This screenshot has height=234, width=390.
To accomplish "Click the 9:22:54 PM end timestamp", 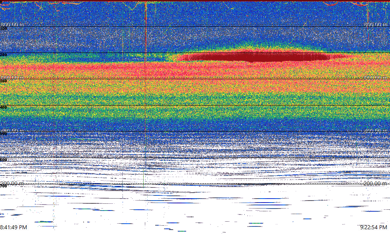I will point(374,227).
